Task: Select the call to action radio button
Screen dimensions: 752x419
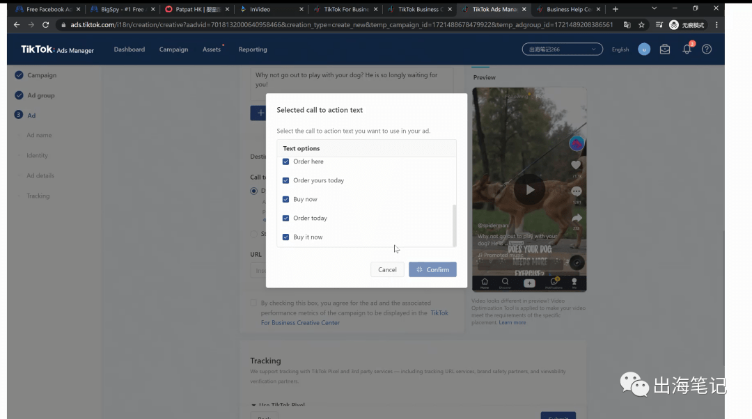Action: [x=253, y=191]
